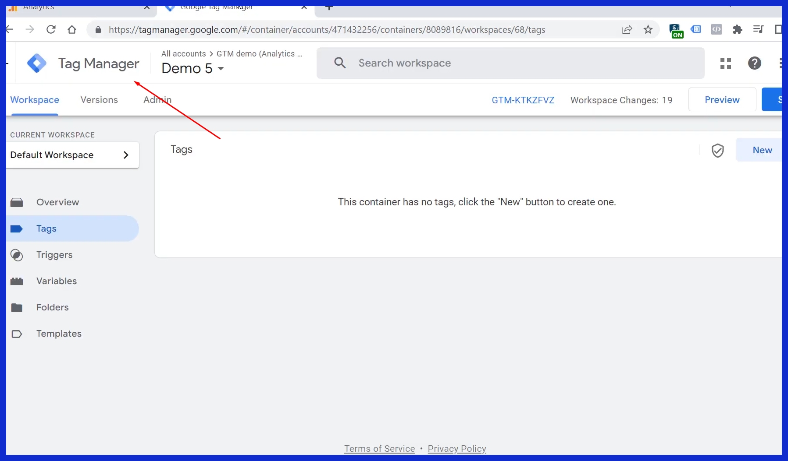Switch to the Workspace tab

pyautogui.click(x=35, y=100)
